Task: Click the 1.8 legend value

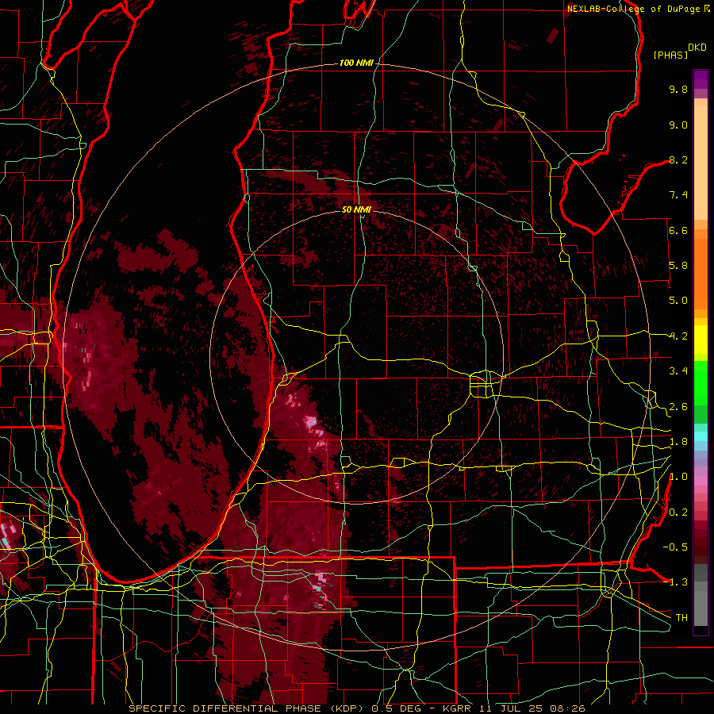Action: point(678,442)
